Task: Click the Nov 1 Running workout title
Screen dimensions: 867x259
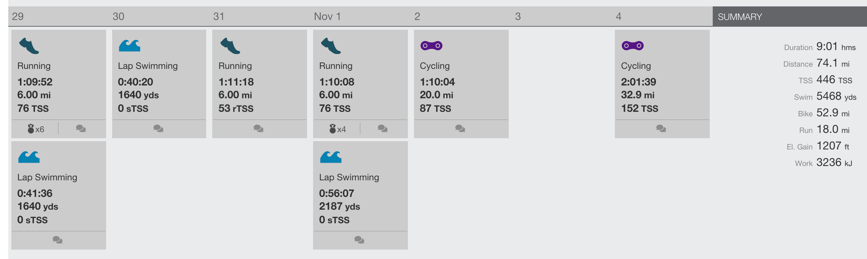Action: pos(336,66)
